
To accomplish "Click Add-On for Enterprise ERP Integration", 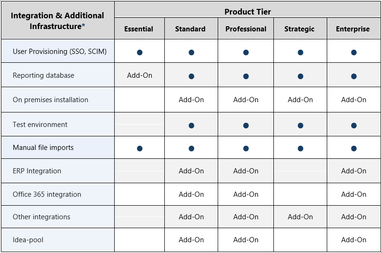I will 354,171.
